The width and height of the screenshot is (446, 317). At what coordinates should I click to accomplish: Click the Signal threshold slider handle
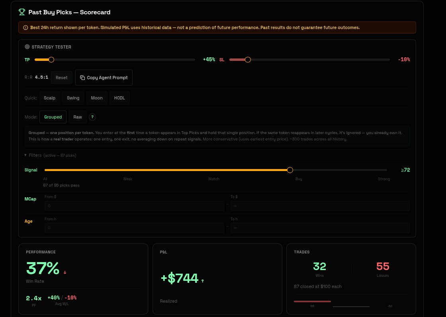[290, 170]
